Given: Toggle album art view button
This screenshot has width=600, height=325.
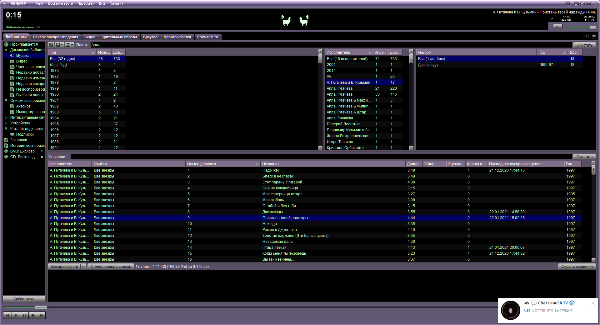Looking at the screenshot, I should (51, 45).
